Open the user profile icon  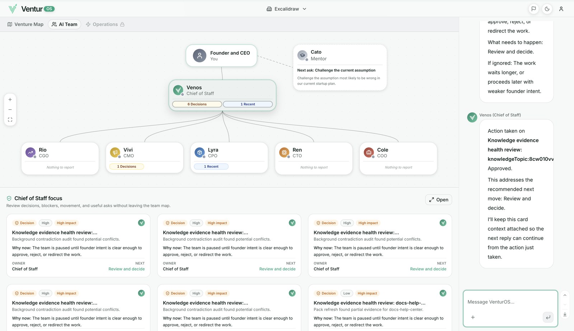[x=561, y=9]
